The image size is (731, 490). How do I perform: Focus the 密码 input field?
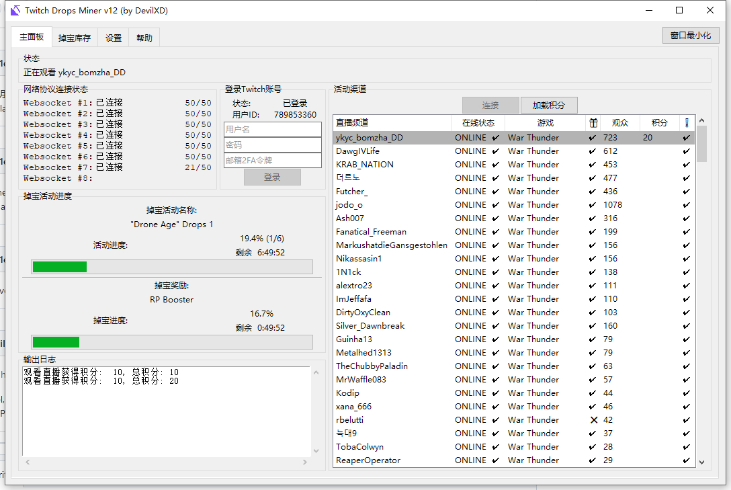273,145
